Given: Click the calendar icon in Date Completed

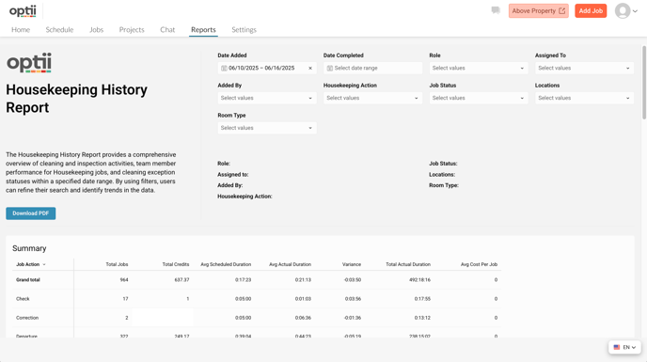Looking at the screenshot, I should [x=330, y=68].
